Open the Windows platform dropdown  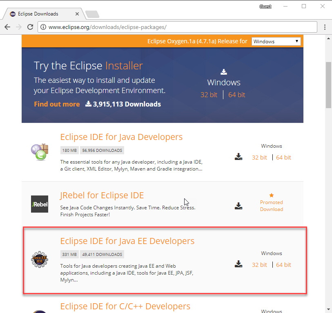click(276, 41)
